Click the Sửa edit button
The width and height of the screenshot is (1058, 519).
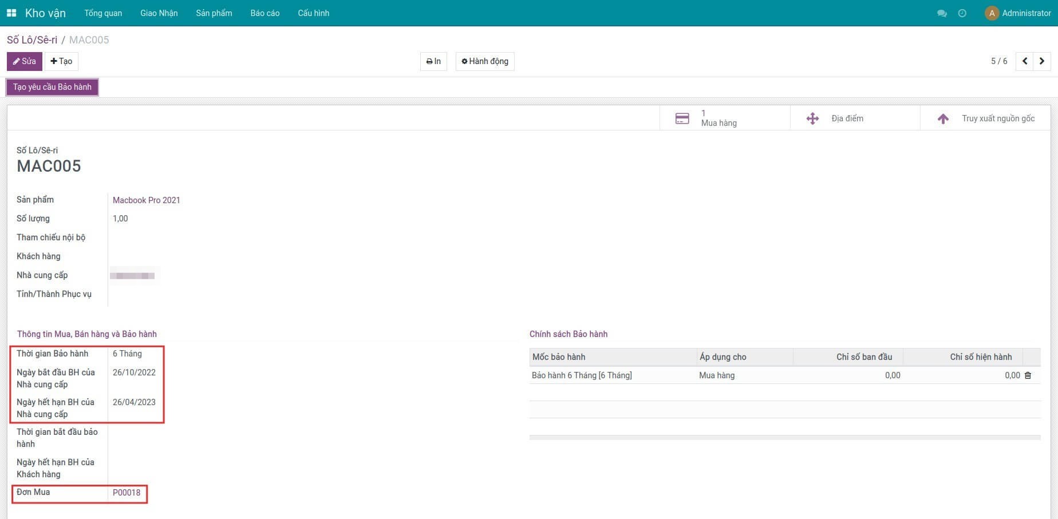[24, 61]
